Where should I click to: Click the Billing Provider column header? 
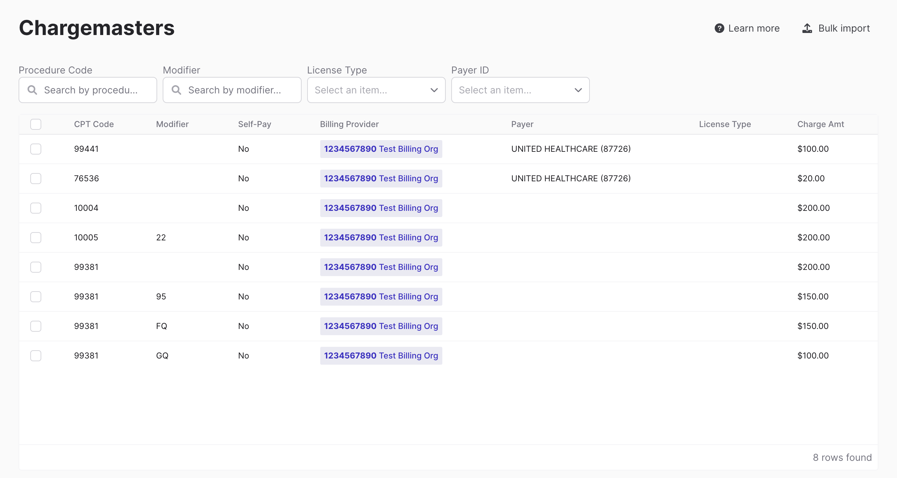tap(349, 124)
